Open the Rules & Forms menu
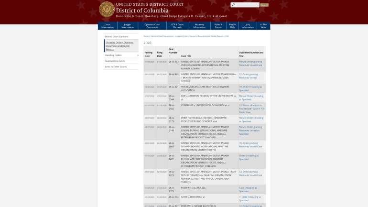 point(218,26)
